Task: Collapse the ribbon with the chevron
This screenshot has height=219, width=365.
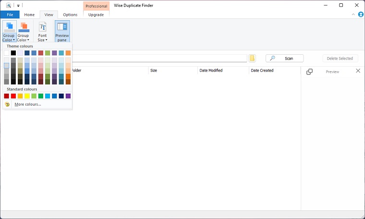Action: (353, 14)
